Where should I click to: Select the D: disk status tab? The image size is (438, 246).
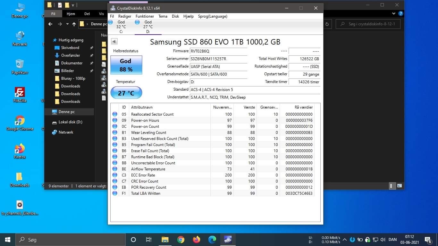[148, 27]
